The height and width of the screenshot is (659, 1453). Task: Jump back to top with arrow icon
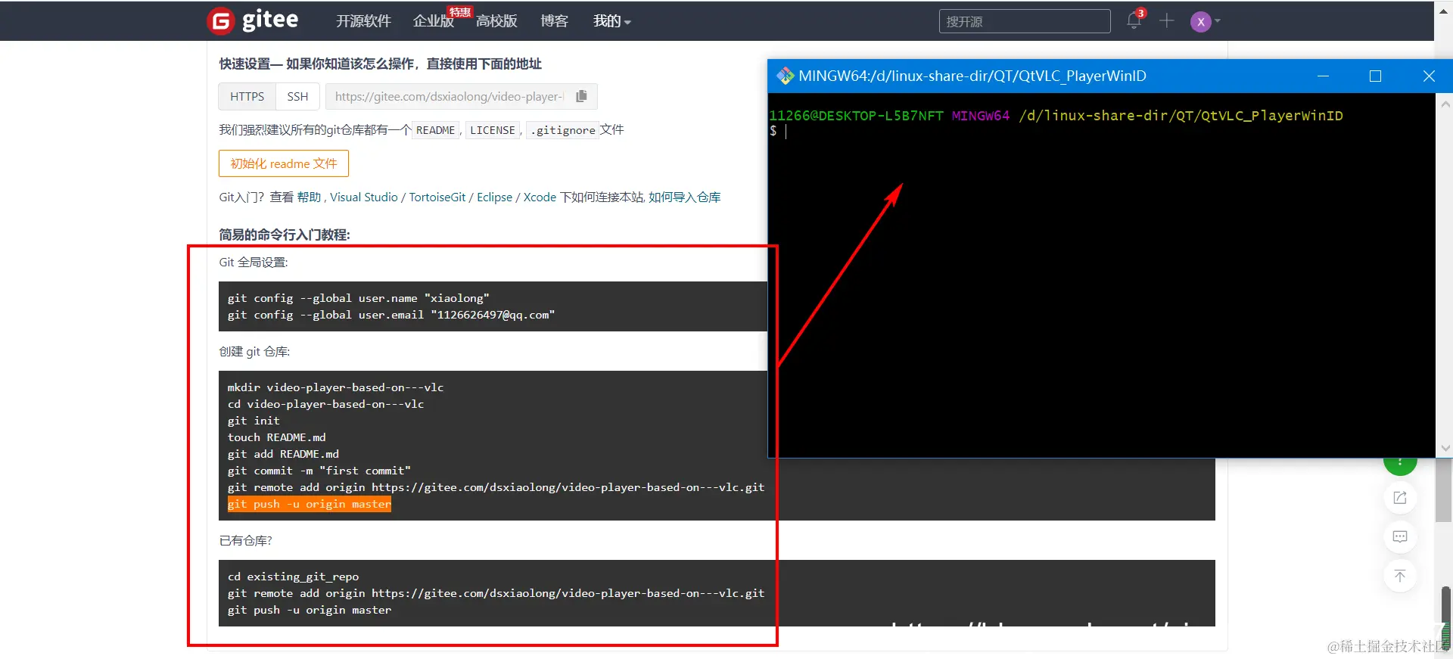coord(1400,576)
